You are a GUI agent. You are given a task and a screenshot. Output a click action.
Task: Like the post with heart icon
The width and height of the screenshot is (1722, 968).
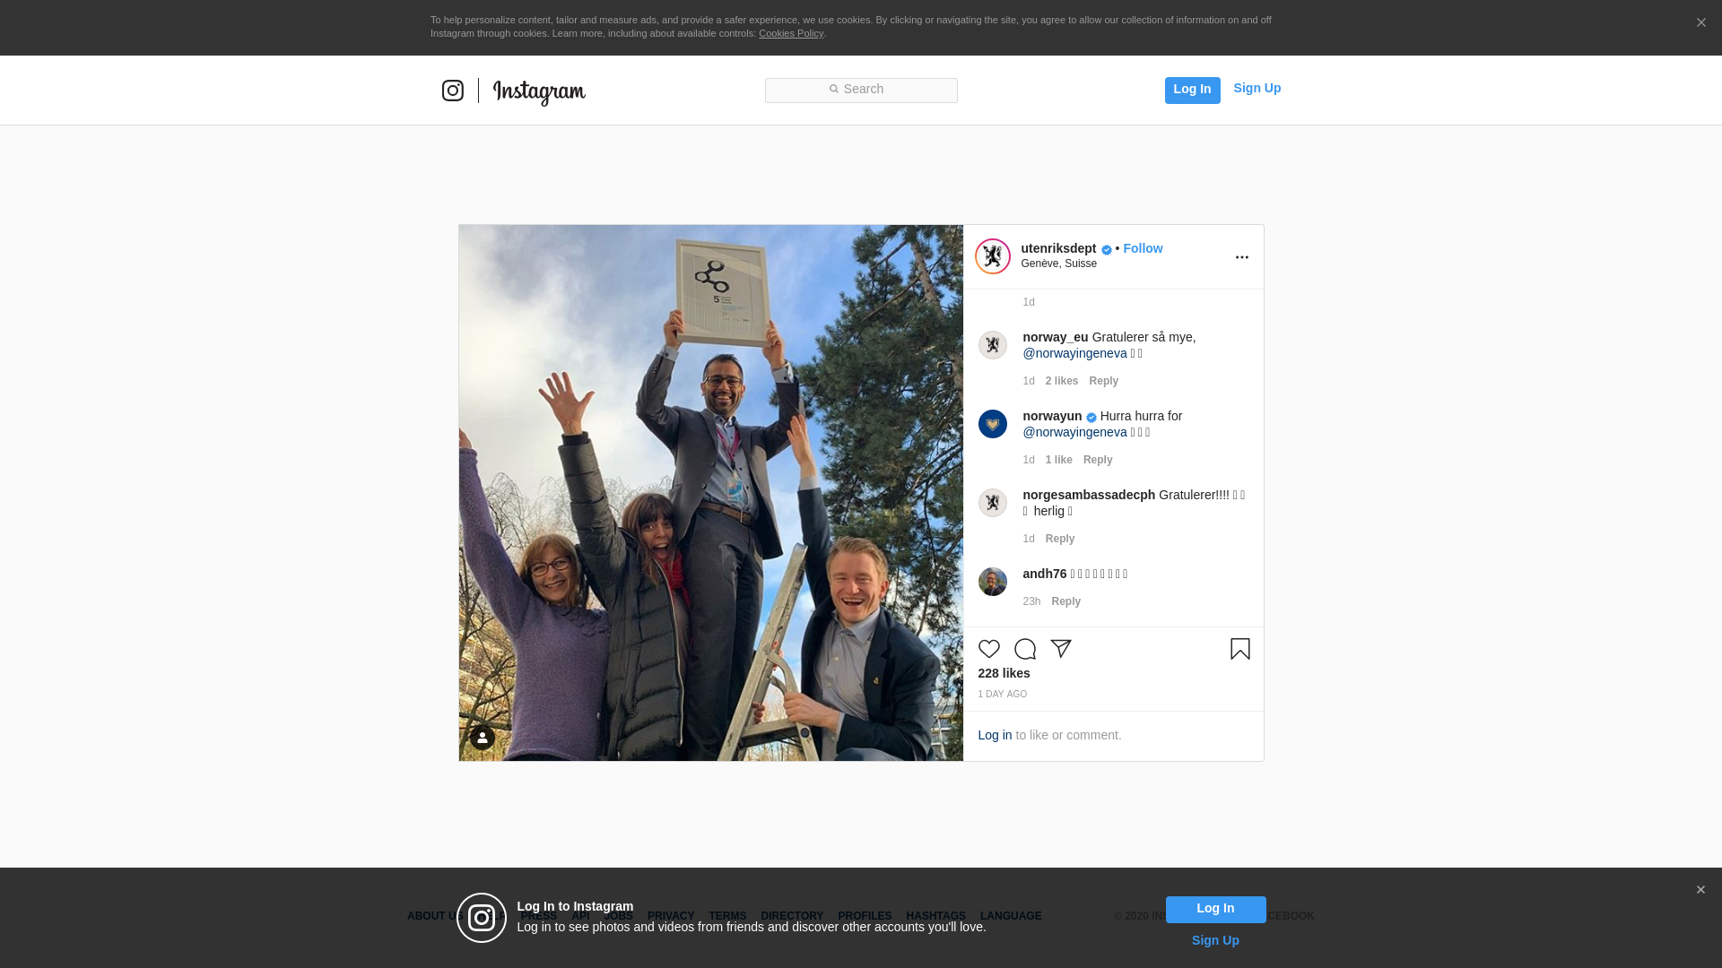tap(988, 649)
